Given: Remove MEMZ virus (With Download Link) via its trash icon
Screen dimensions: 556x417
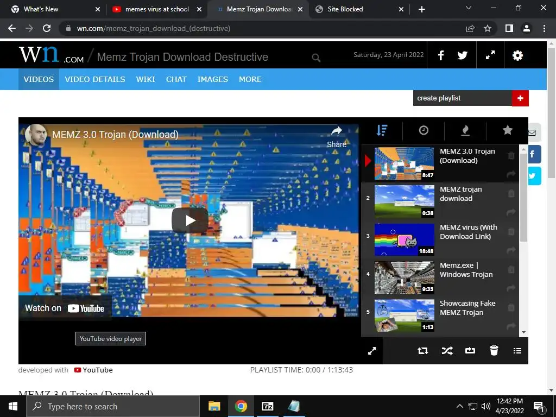Looking at the screenshot, I should pos(511,231).
